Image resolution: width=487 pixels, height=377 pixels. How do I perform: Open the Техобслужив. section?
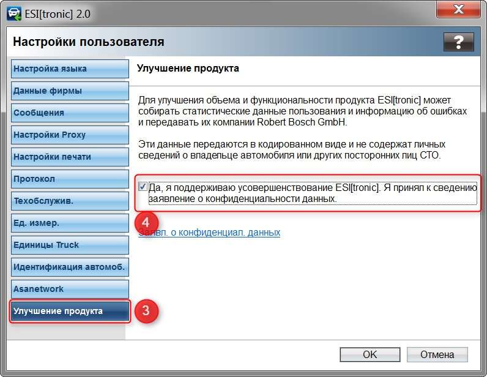click(70, 201)
